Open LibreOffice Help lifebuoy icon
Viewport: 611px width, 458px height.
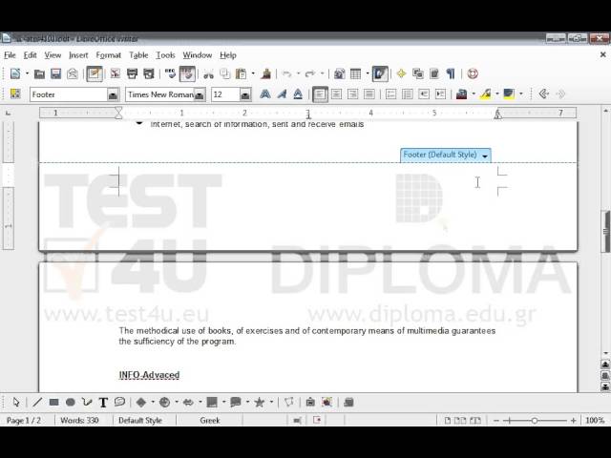click(x=473, y=73)
